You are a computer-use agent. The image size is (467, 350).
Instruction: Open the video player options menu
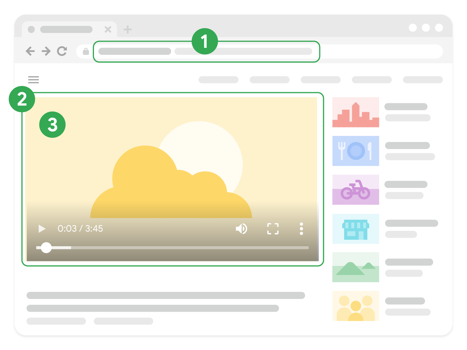point(301,229)
